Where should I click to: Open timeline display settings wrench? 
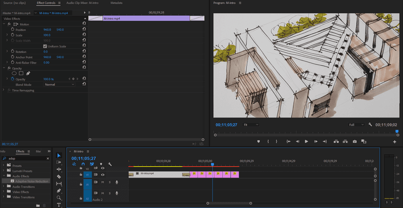(110, 164)
